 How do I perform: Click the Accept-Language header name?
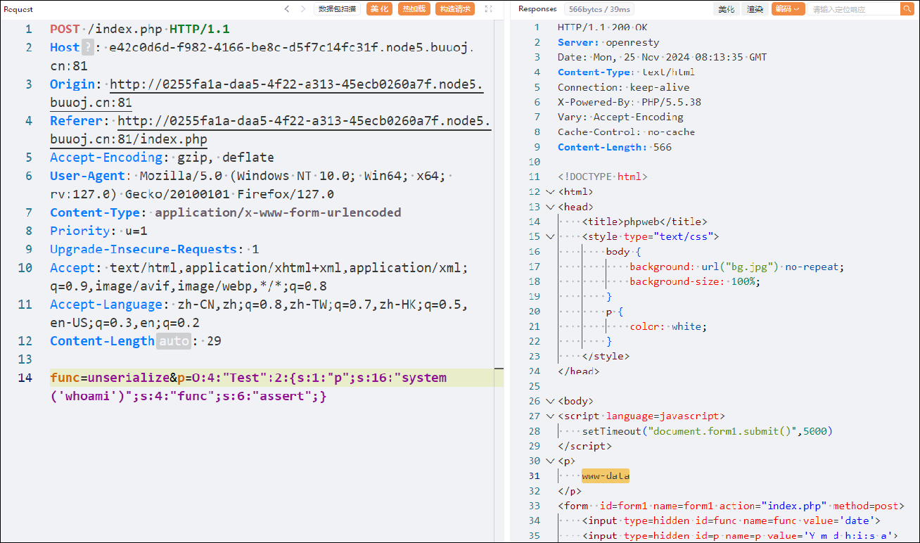pos(106,305)
